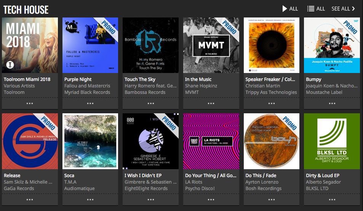View artist T.M.A

pos(70,182)
